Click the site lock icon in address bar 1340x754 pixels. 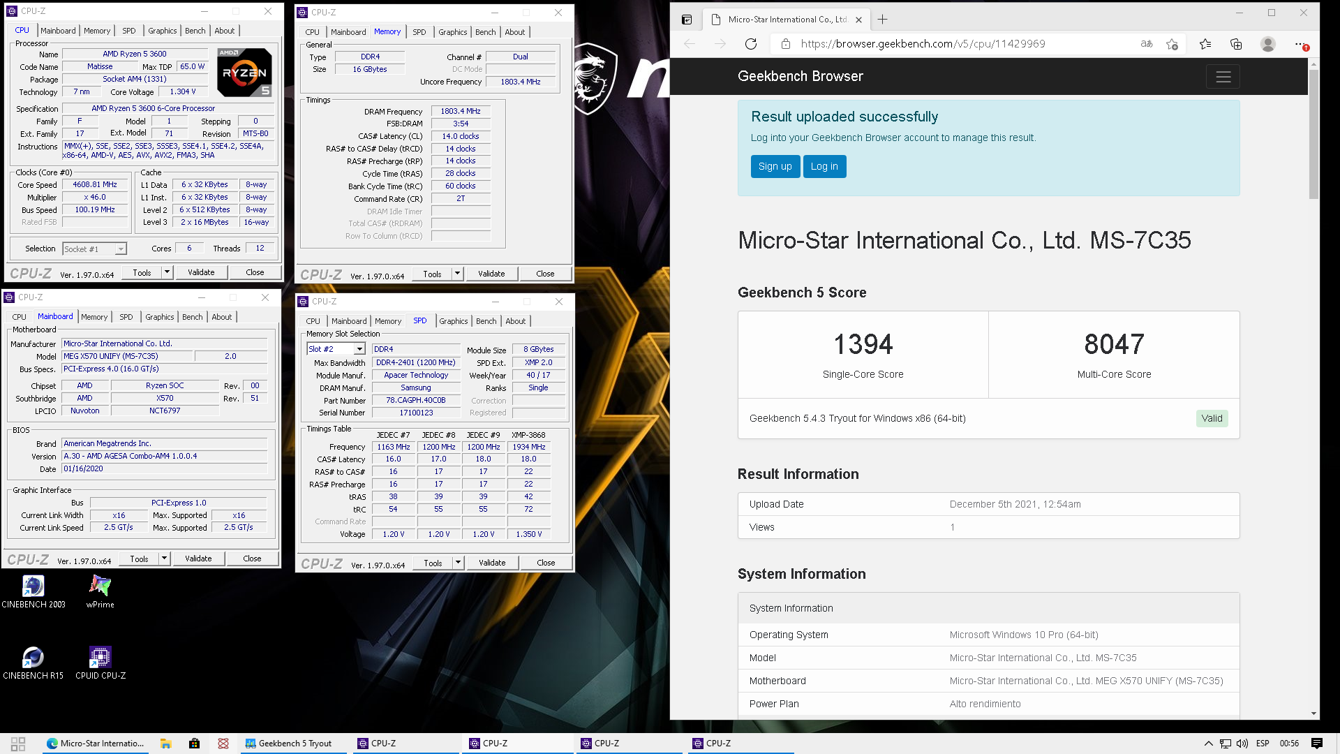click(786, 44)
